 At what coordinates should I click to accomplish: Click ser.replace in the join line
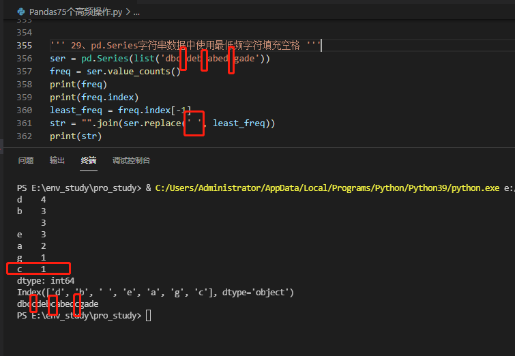point(152,123)
